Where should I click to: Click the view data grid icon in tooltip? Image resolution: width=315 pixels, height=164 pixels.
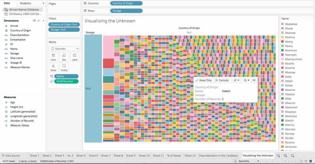(254, 80)
